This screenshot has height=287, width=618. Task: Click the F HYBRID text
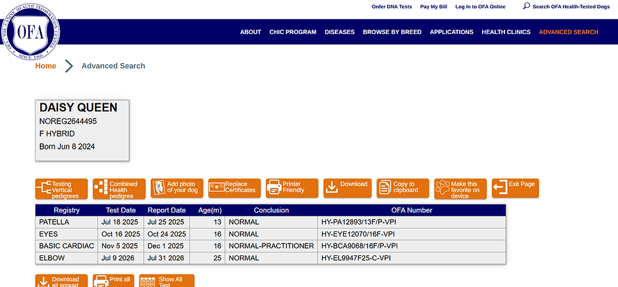(57, 134)
